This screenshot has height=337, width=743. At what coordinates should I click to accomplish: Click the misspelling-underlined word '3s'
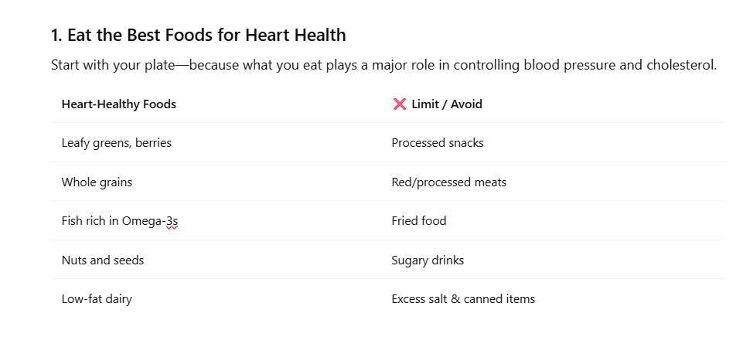point(172,221)
